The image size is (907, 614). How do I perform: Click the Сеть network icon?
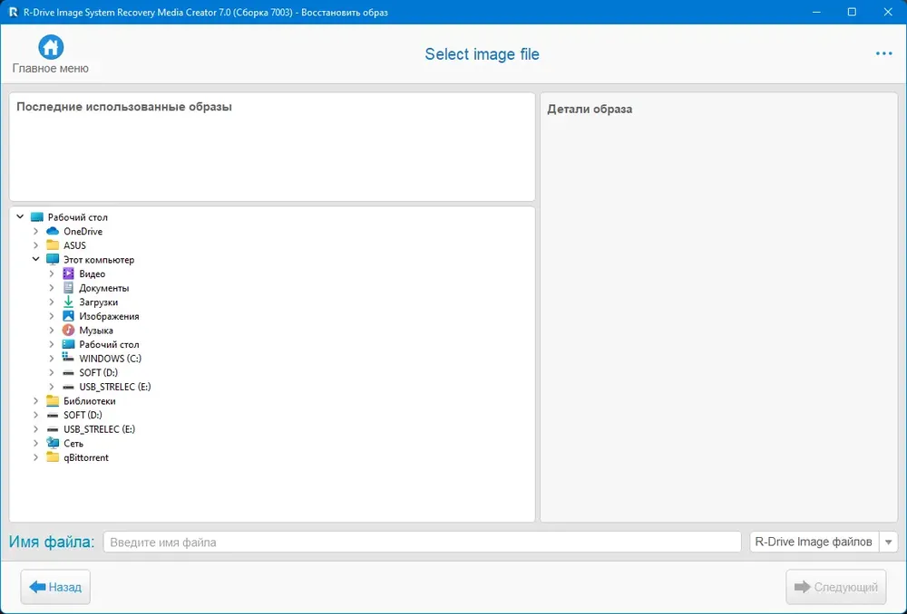pyautogui.click(x=53, y=443)
